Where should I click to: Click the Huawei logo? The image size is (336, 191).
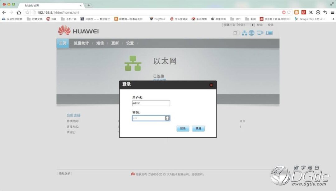point(78,30)
